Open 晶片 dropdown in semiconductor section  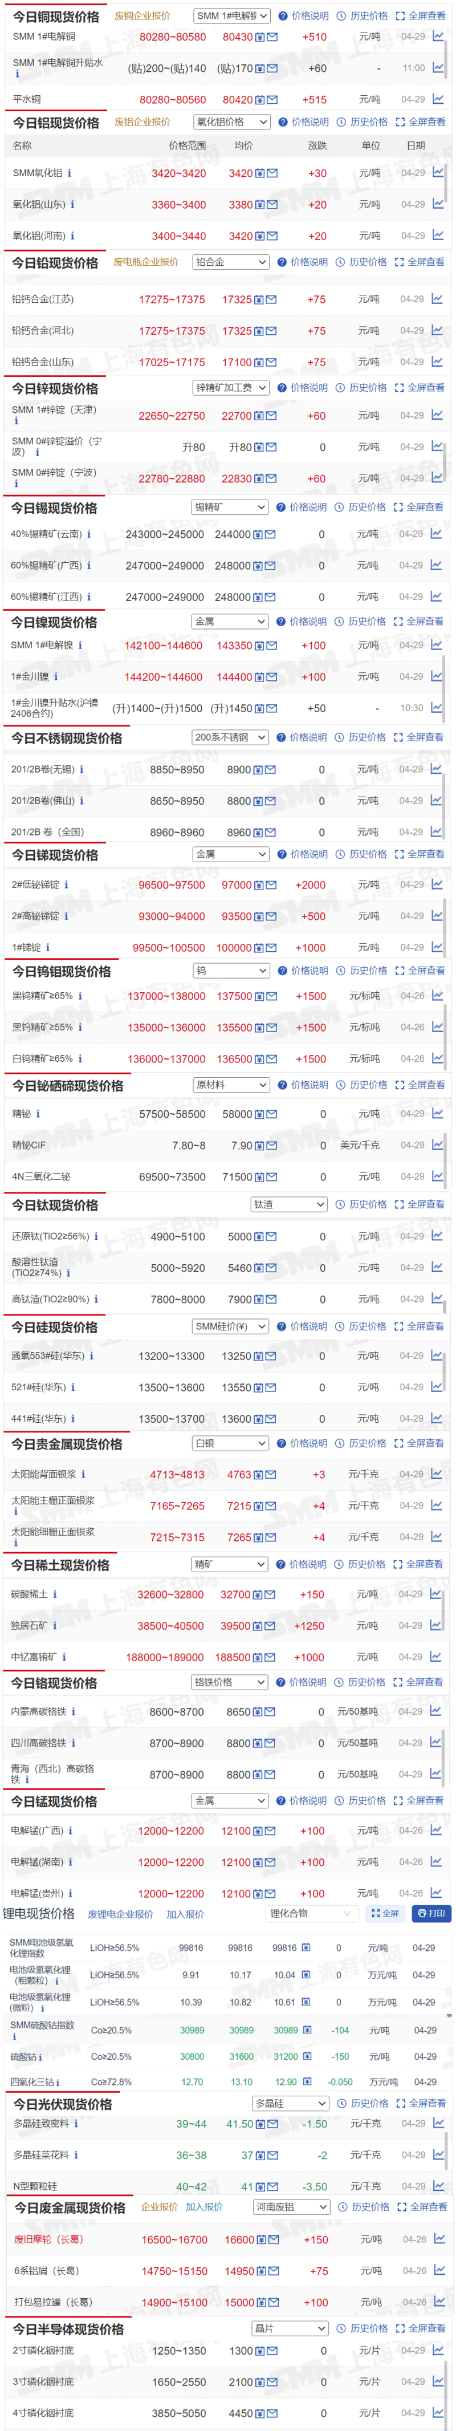click(x=290, y=2329)
